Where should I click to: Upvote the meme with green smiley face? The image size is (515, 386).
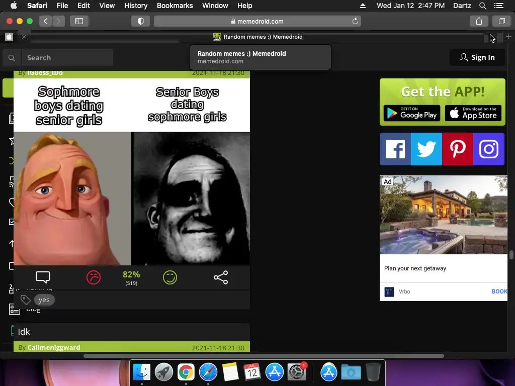click(x=170, y=277)
